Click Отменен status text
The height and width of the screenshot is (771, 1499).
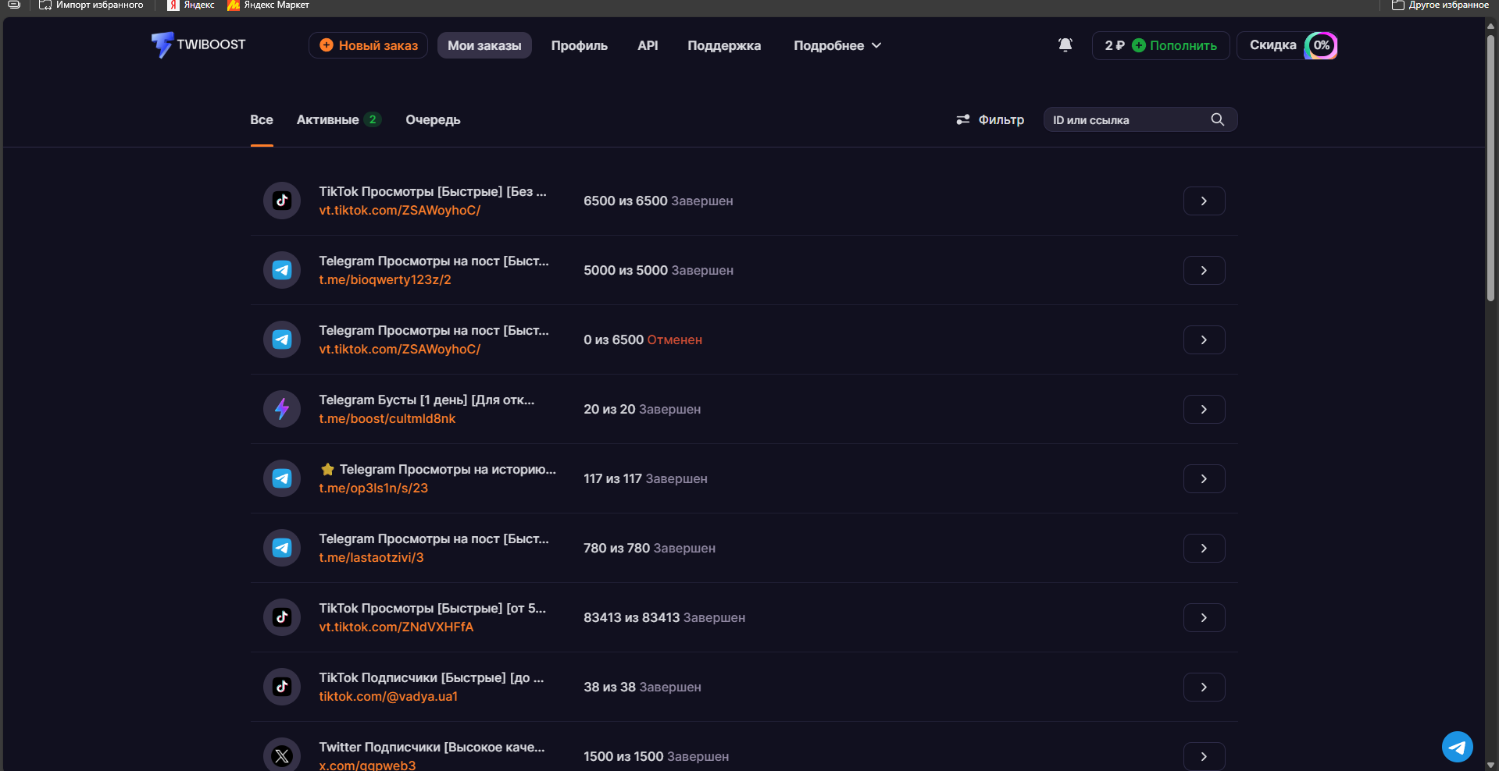(674, 340)
